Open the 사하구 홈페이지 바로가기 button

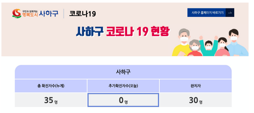click(x=211, y=13)
